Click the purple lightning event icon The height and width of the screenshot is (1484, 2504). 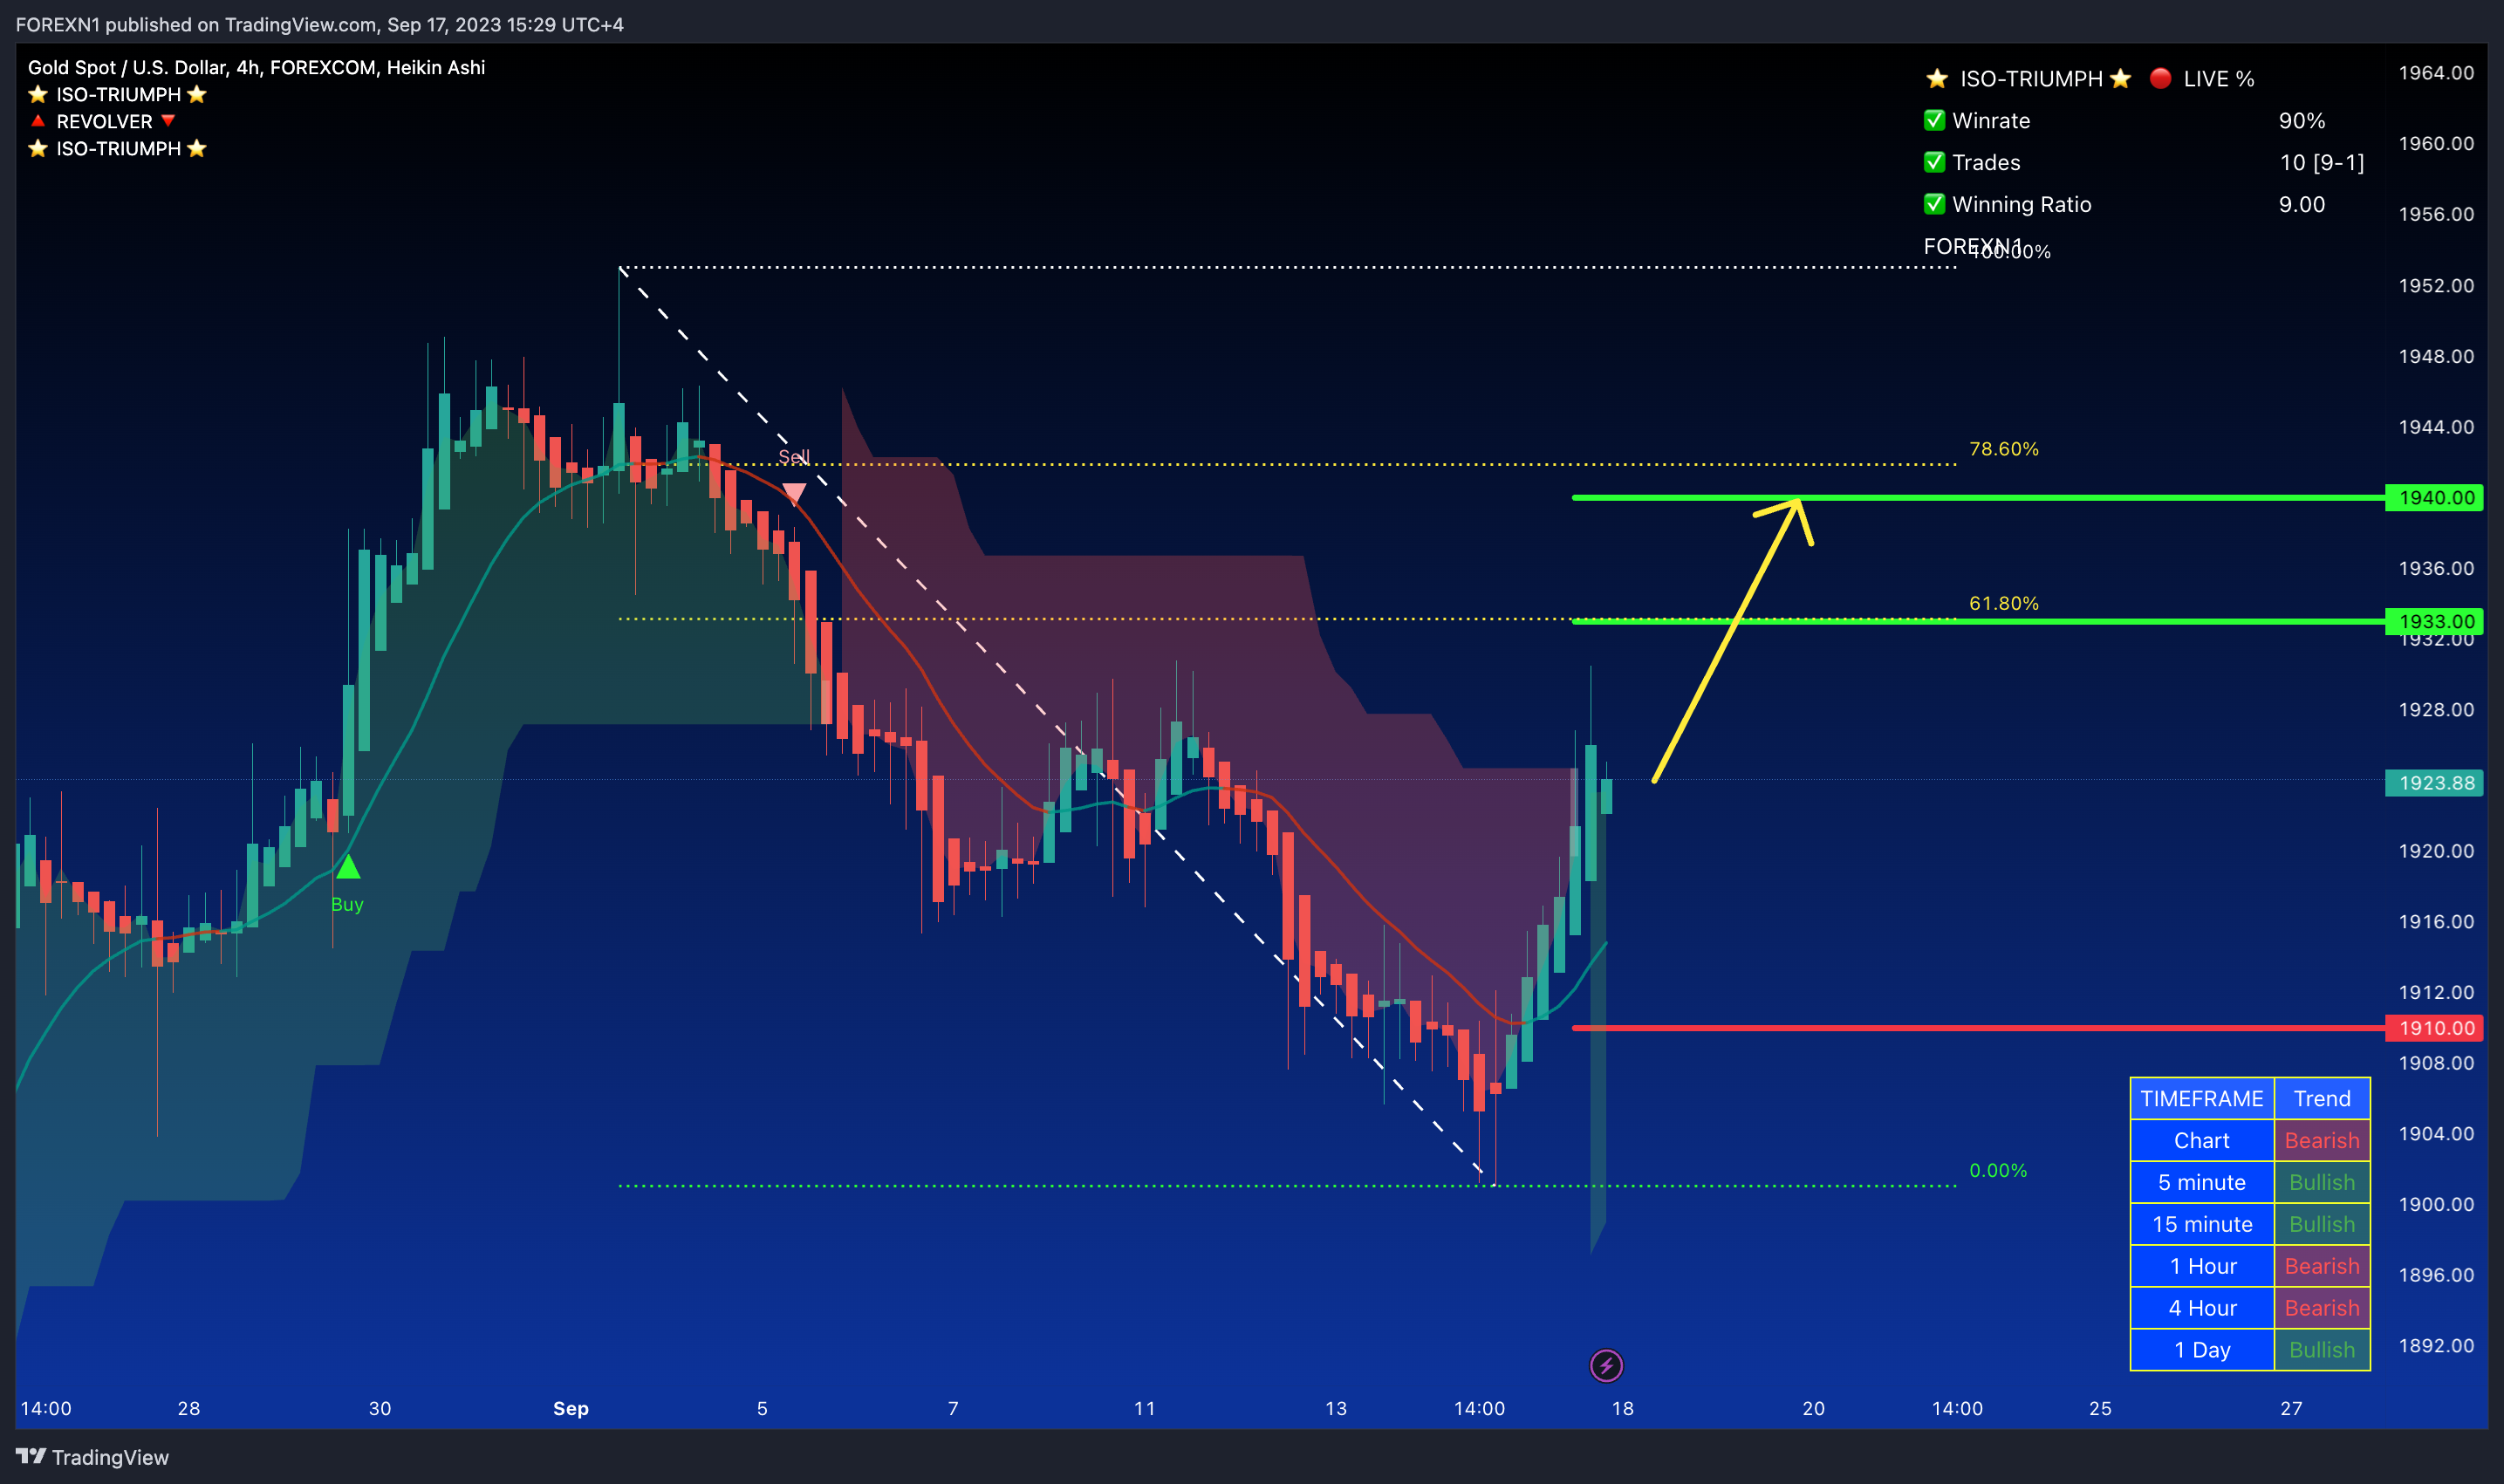pos(1606,1365)
